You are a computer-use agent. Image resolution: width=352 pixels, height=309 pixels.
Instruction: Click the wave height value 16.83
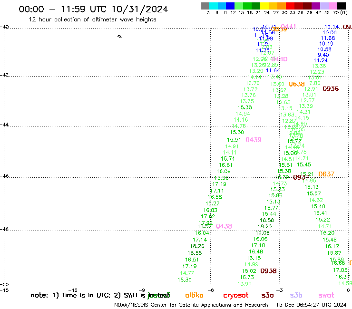(210, 210)
